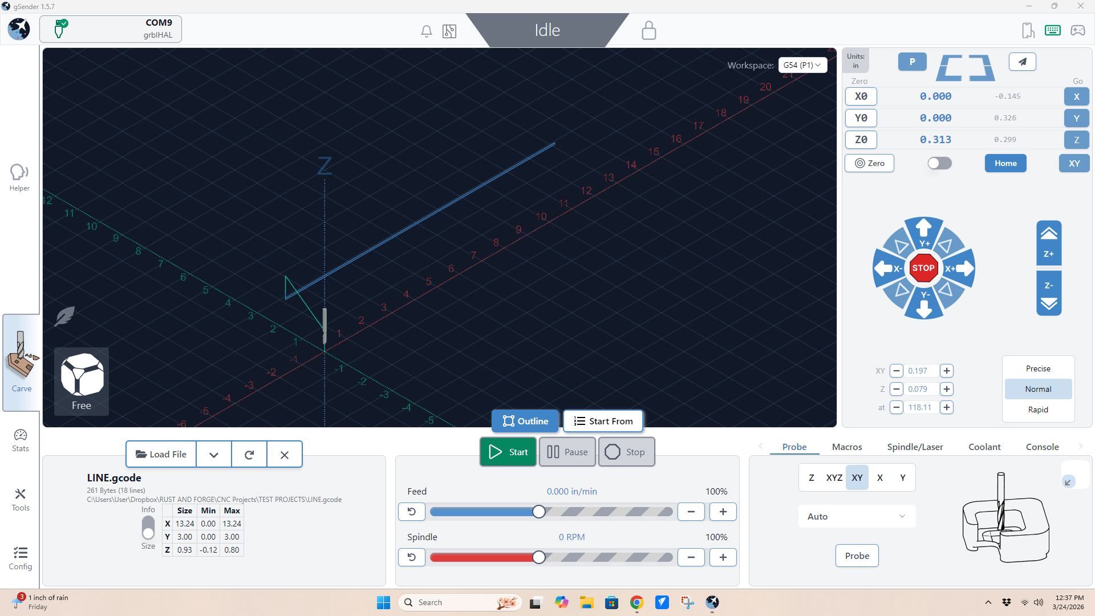Open the Workspace G54 dropdown
The image size is (1095, 616).
802,65
